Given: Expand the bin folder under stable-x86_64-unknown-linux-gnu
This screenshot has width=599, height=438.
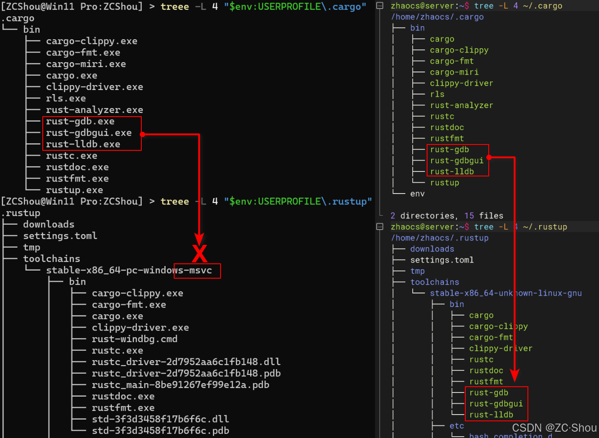Looking at the screenshot, I should (457, 304).
